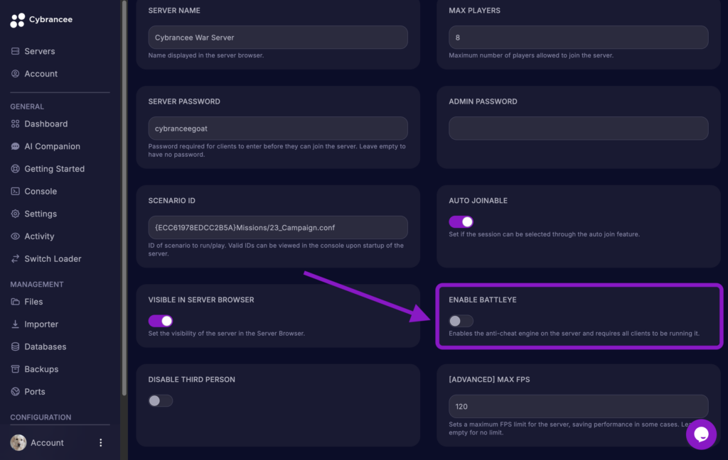Image resolution: width=728 pixels, height=460 pixels.
Task: Click the Getting Started lifebuoy icon
Action: 16,169
